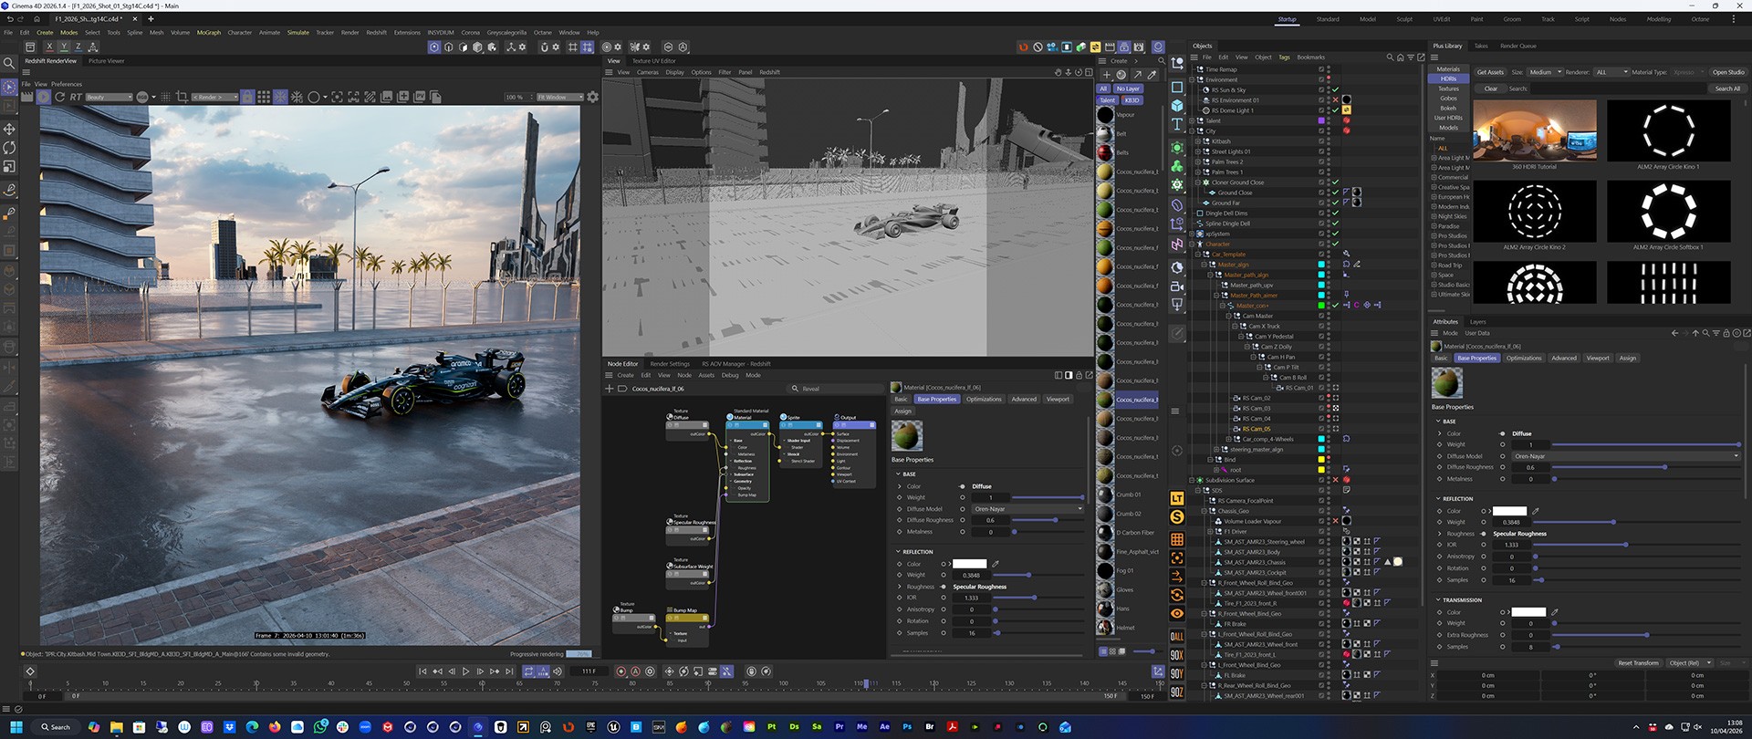Select the crop region tool in RenderView
The image size is (1752, 739).
pos(182,97)
